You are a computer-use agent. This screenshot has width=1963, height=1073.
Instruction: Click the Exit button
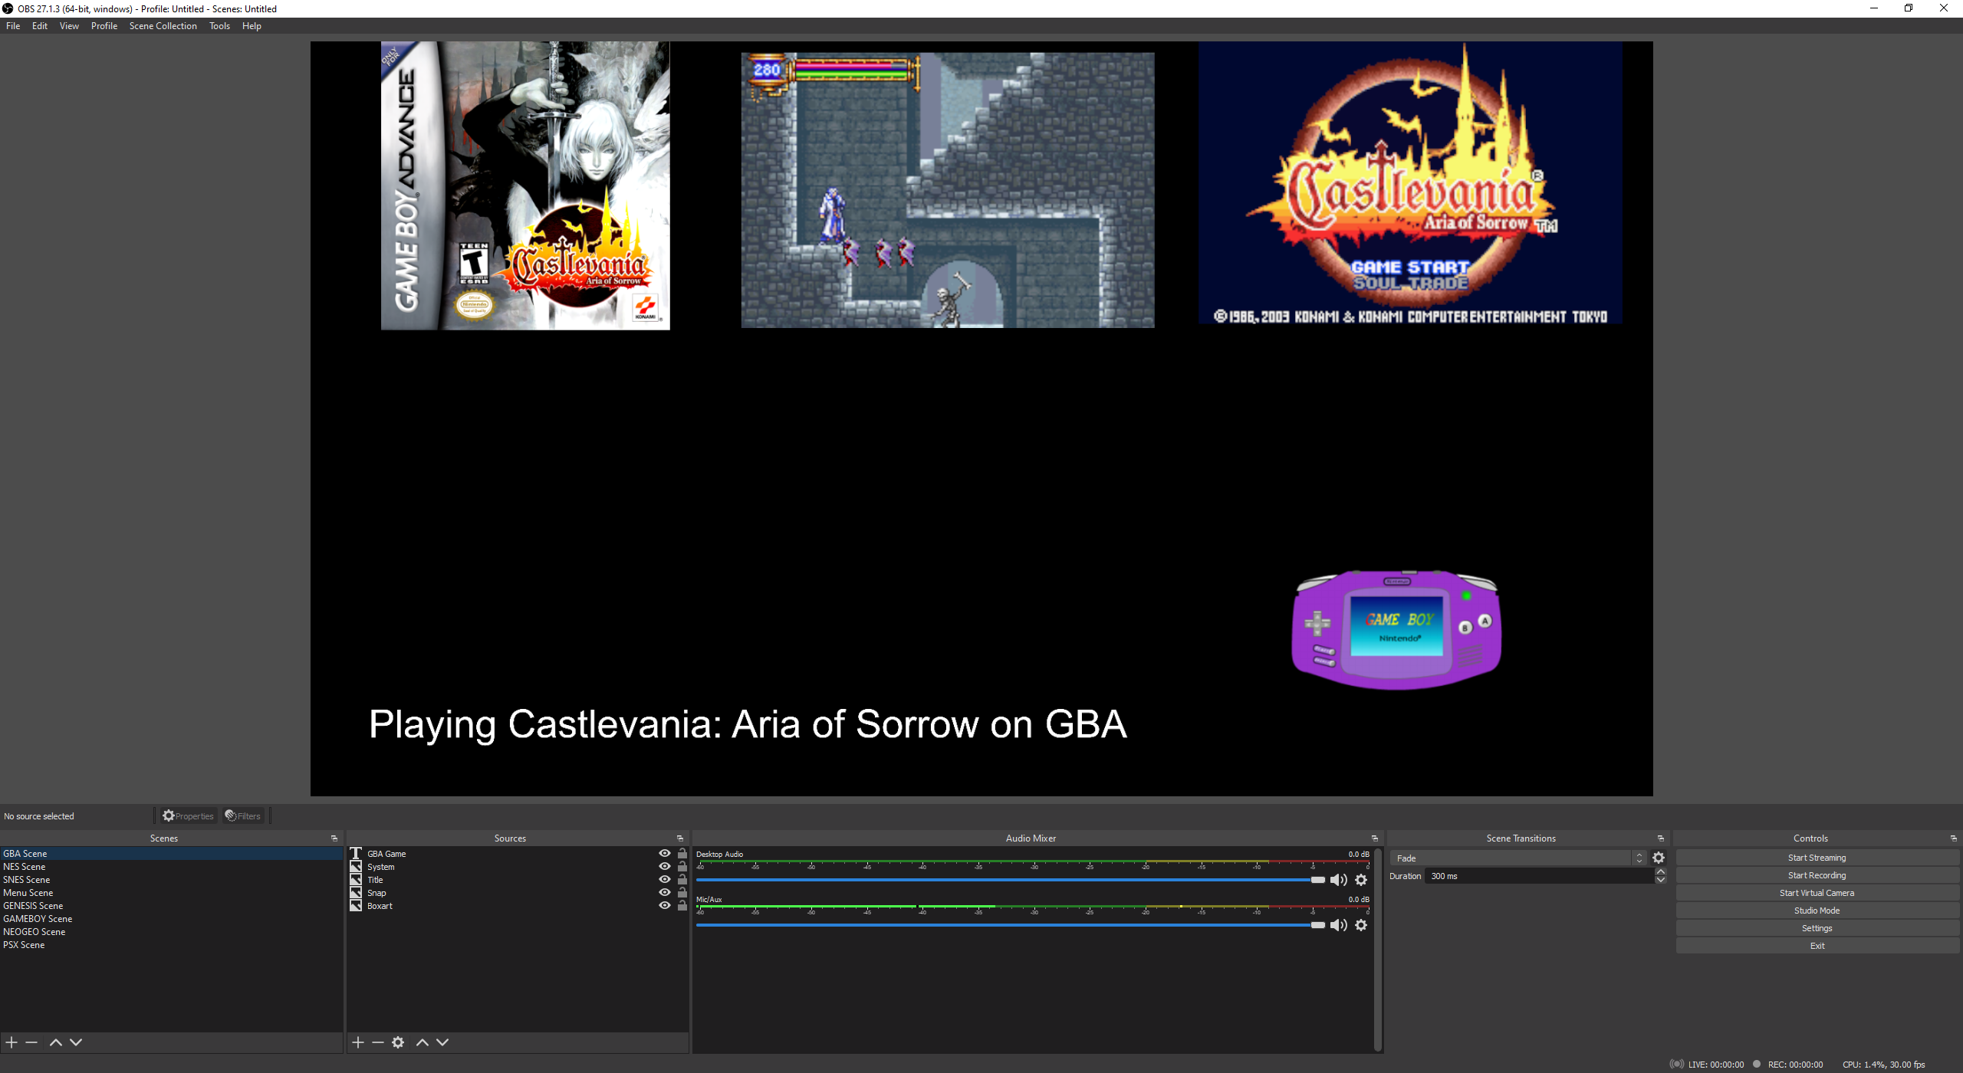tap(1817, 946)
